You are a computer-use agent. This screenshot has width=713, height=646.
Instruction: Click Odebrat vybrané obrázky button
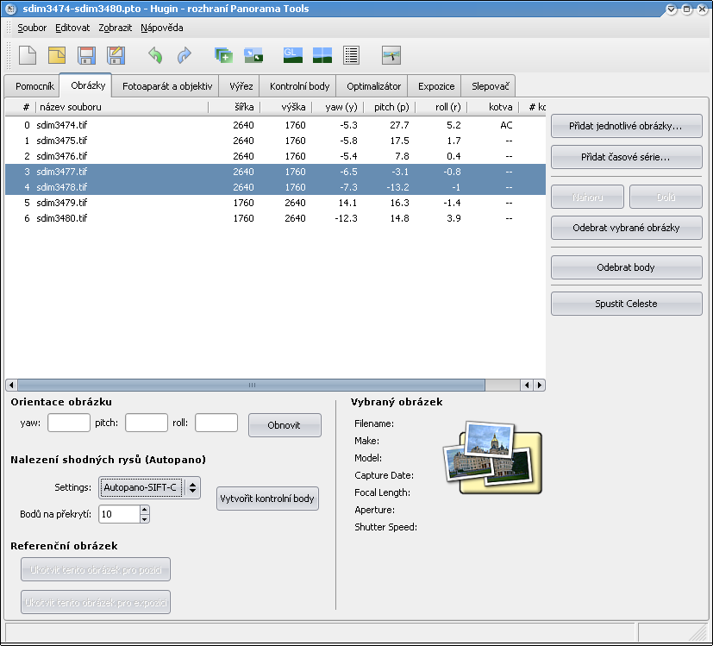coord(626,229)
